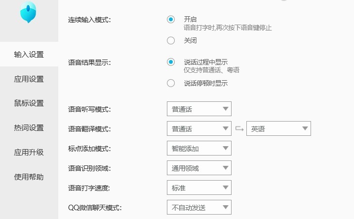Image resolution: width=354 pixels, height=219 pixels.
Task: Switch to 输入设置 tab
Action: point(29,54)
